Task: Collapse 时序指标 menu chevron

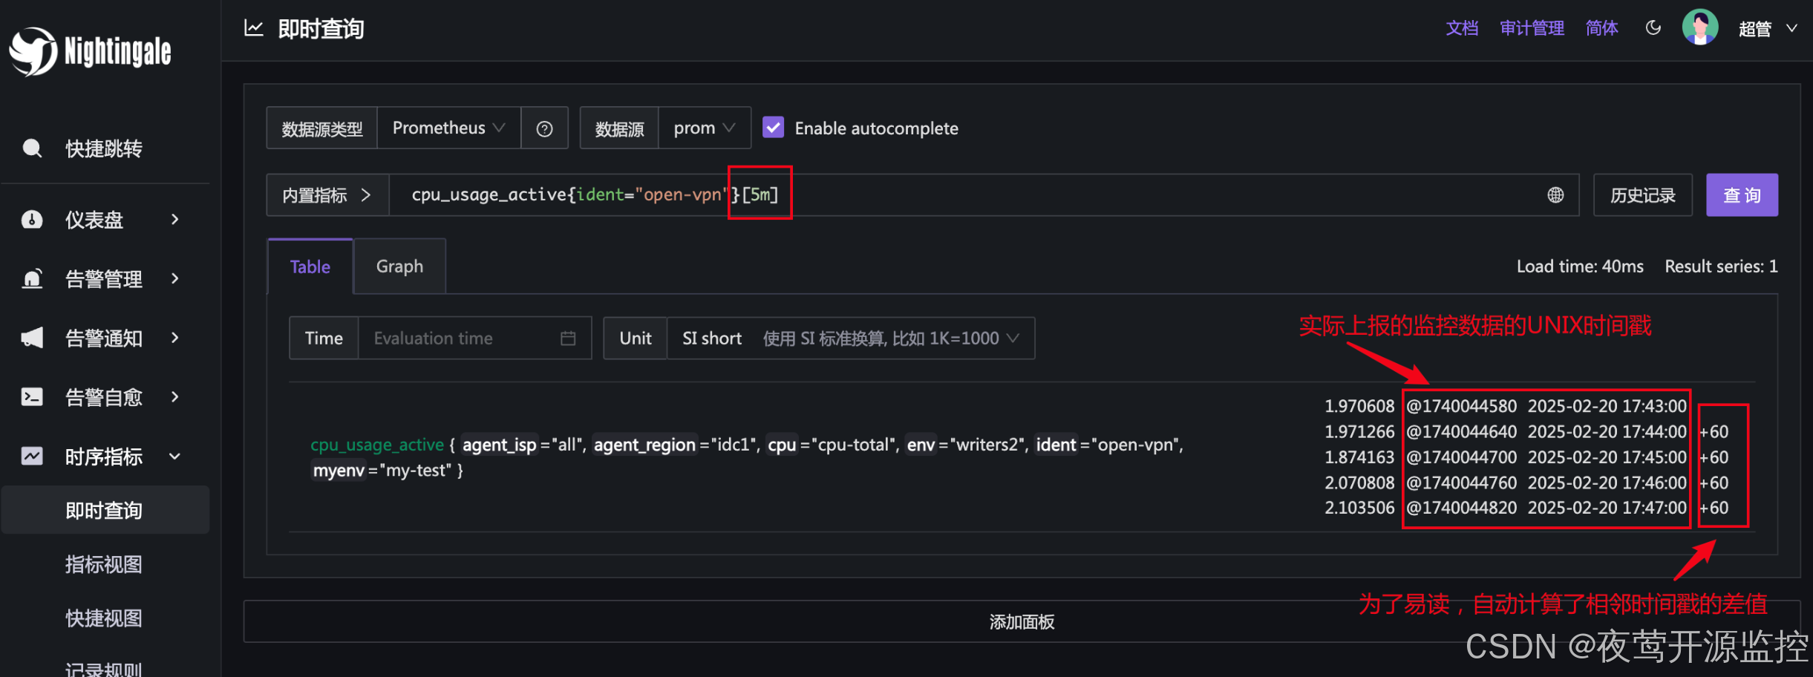Action: (x=175, y=457)
